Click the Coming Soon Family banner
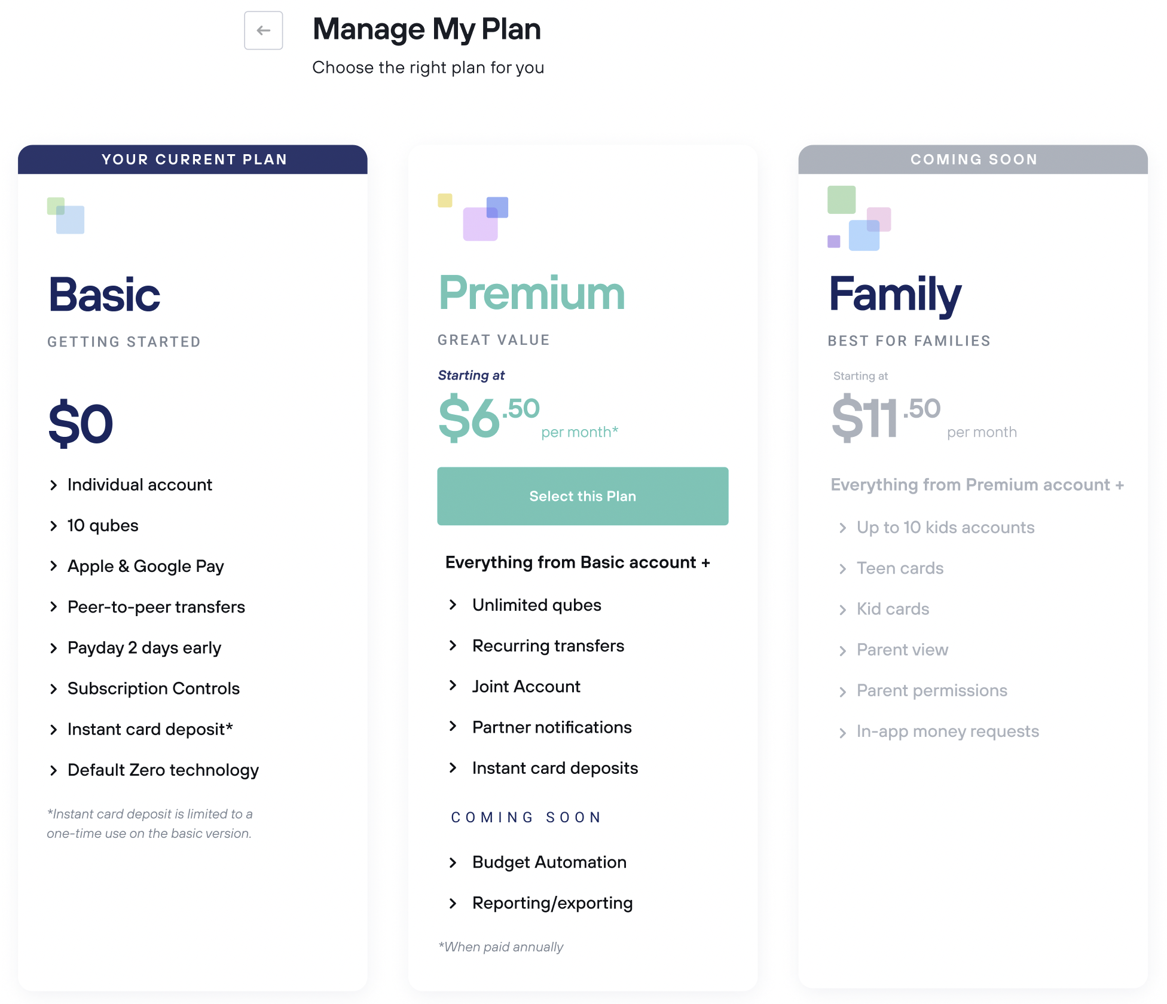Viewport: 1167px width, 1004px height. coord(973,160)
